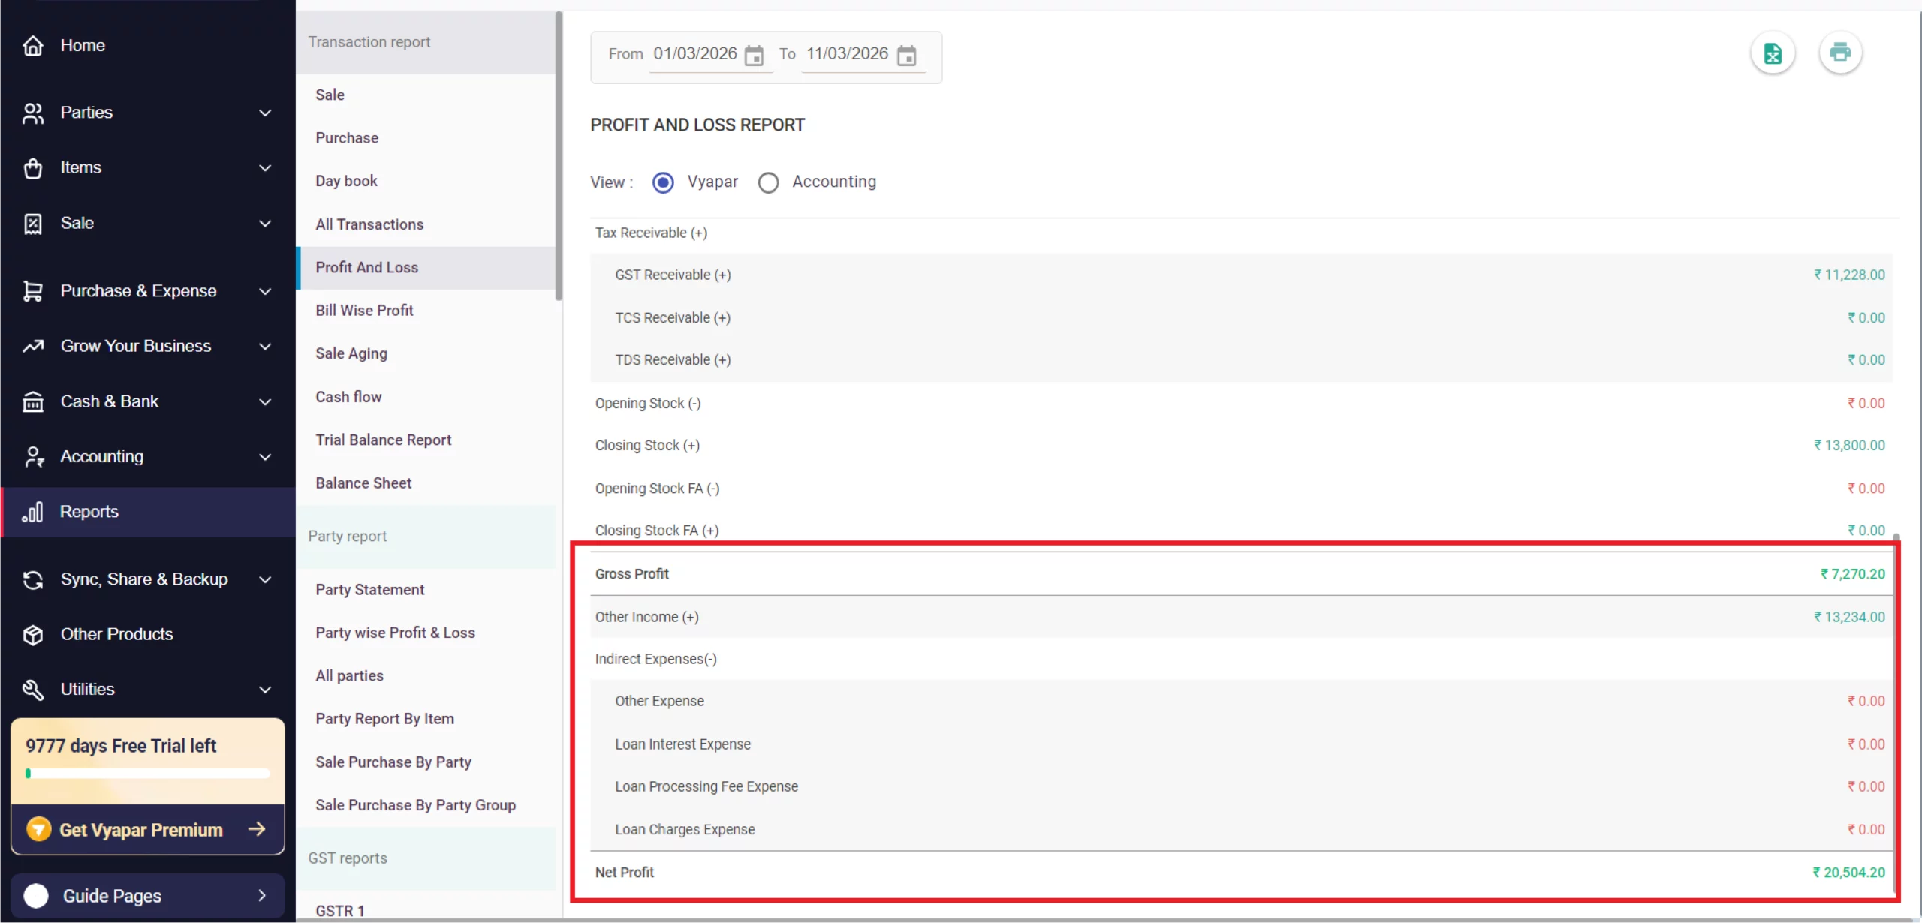Click the Other Products box icon
Viewport: 1922px width, 923px height.
point(32,635)
